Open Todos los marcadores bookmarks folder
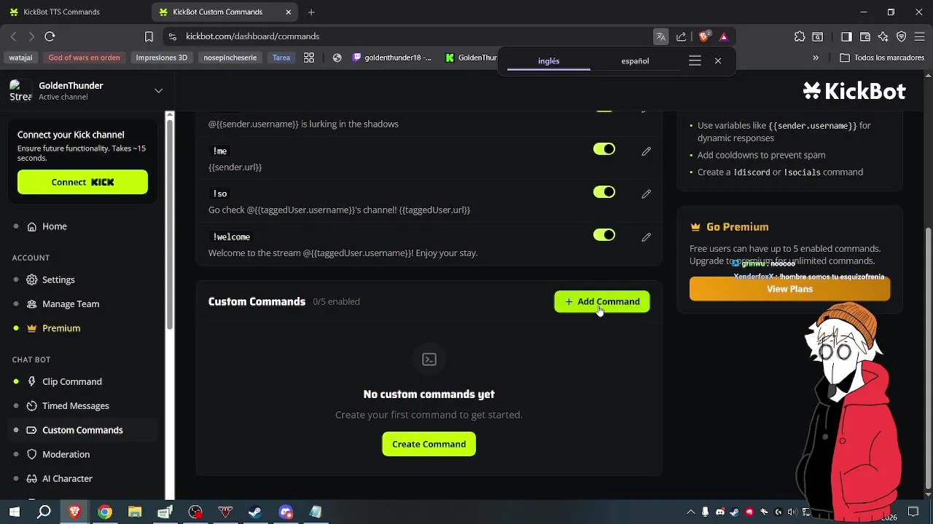The height and width of the screenshot is (524, 933). click(x=882, y=57)
